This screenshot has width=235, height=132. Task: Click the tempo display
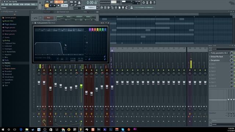[x=64, y=5]
